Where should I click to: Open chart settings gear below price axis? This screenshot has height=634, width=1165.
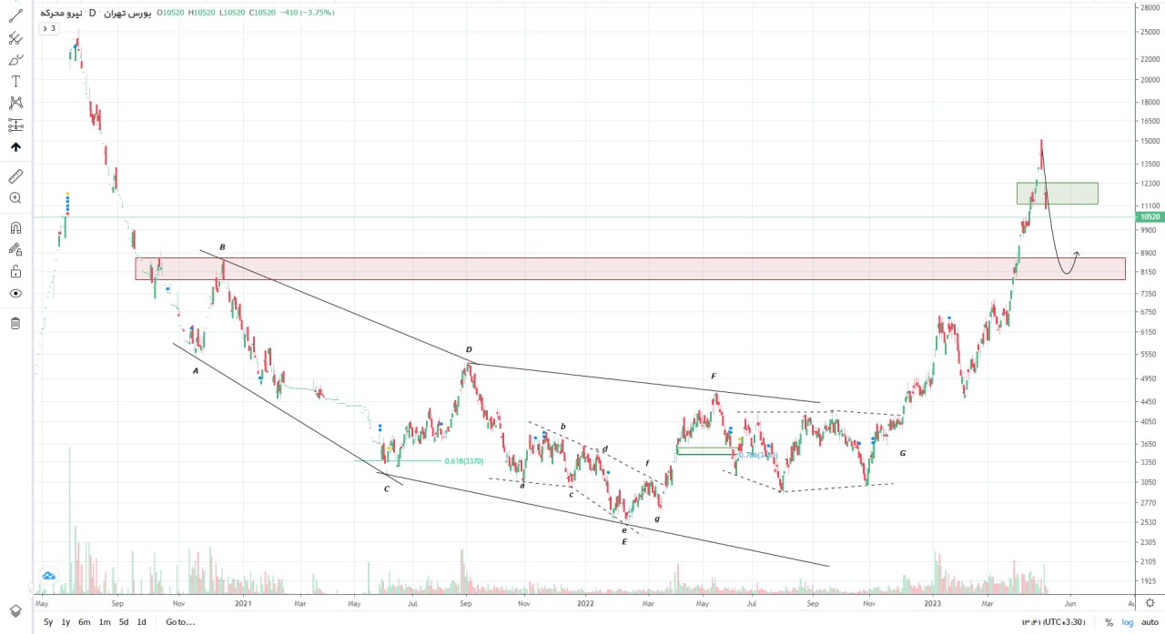(1150, 601)
